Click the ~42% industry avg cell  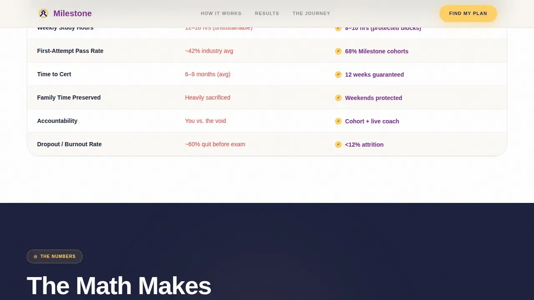[209, 51]
